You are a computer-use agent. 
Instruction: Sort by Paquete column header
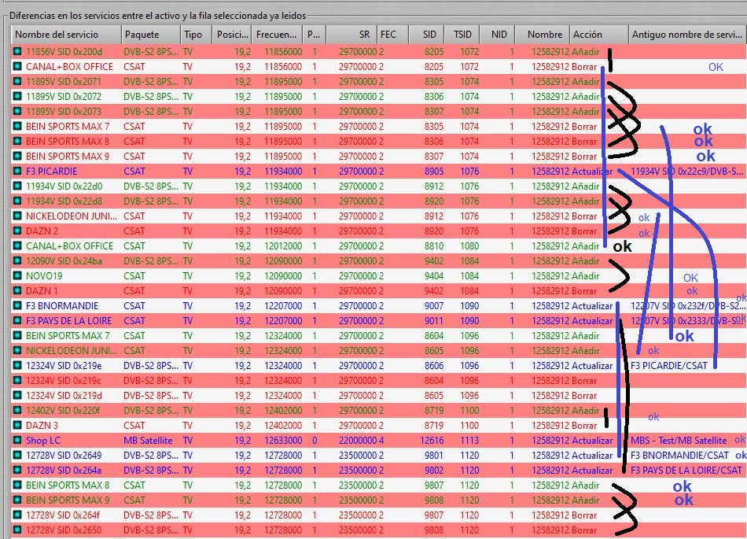[x=151, y=35]
